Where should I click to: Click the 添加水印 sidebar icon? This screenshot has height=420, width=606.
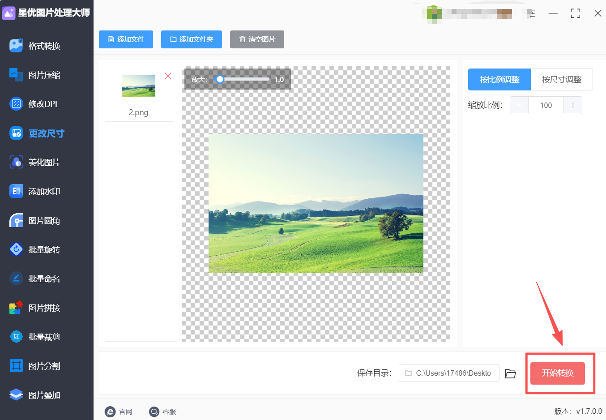[16, 191]
